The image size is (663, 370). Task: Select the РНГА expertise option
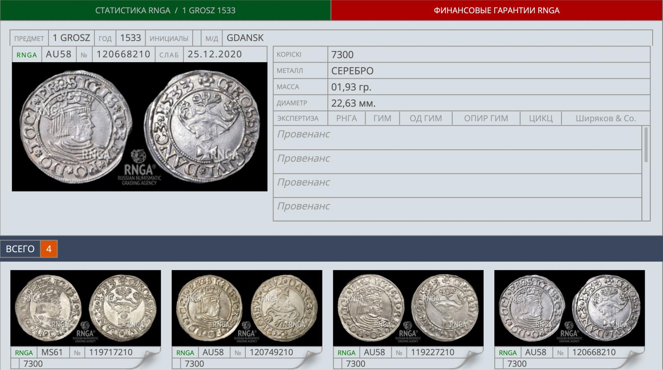click(346, 118)
